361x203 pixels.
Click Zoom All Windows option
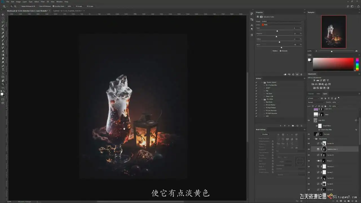(x=44, y=6)
